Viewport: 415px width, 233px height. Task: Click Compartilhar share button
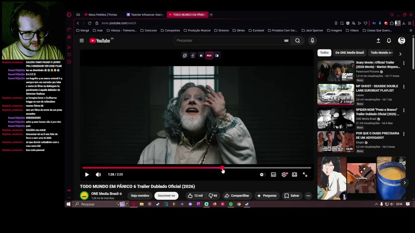[x=237, y=195]
